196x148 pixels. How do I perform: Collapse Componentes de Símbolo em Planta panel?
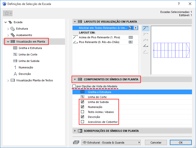click(75, 79)
